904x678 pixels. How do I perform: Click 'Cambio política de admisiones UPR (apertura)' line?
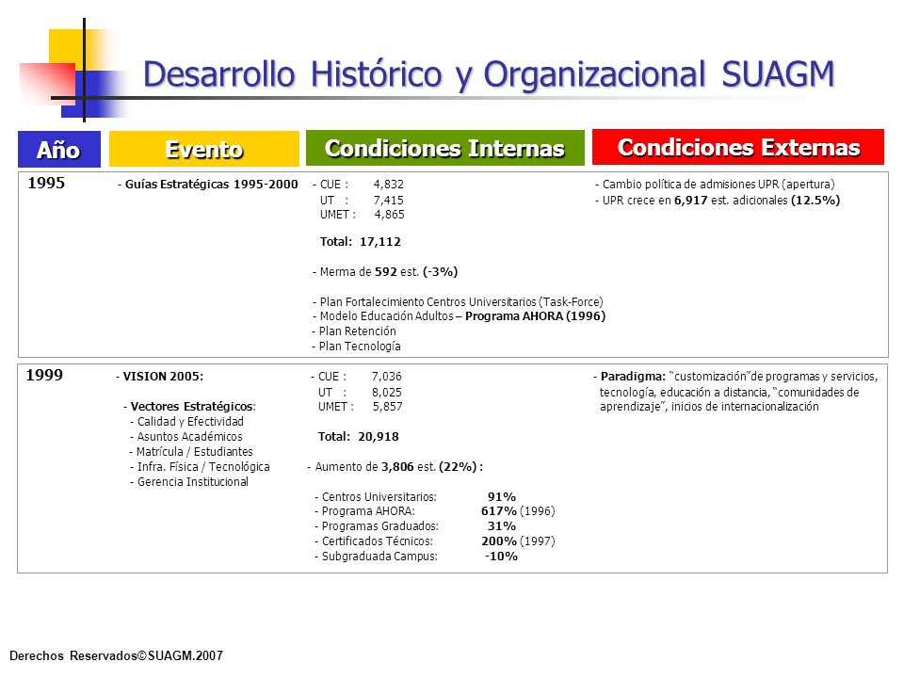[x=715, y=185]
